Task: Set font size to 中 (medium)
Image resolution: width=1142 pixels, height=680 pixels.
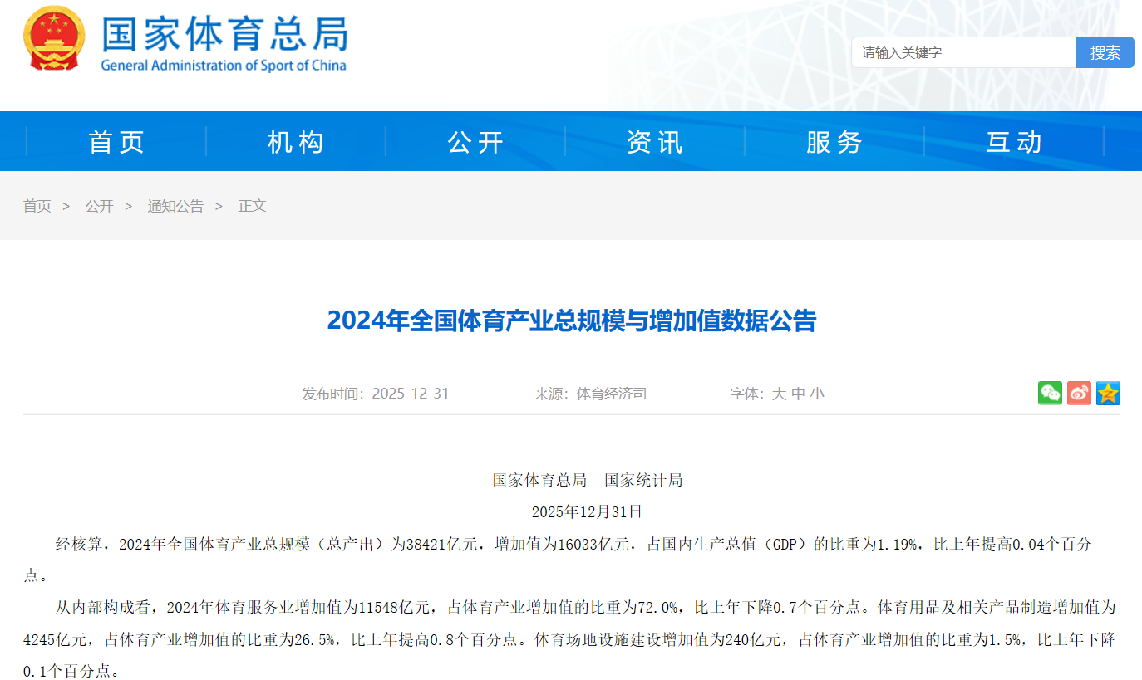Action: (798, 394)
